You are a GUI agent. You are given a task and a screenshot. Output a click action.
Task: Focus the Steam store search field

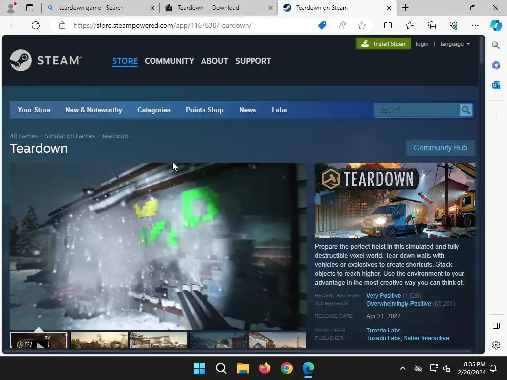(x=416, y=110)
